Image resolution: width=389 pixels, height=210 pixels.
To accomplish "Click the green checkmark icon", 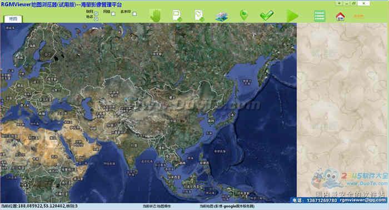I will coord(267,16).
